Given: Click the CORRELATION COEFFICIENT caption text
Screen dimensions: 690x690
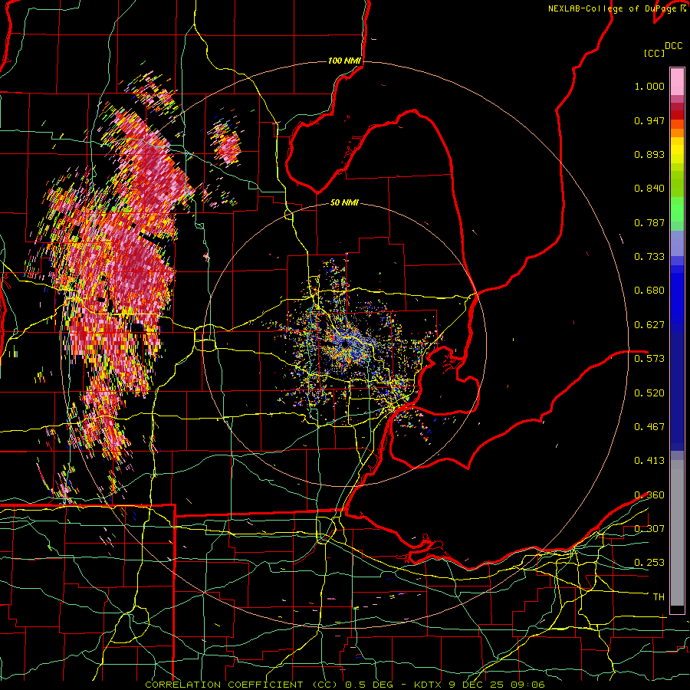Looking at the screenshot, I should [x=224, y=685].
